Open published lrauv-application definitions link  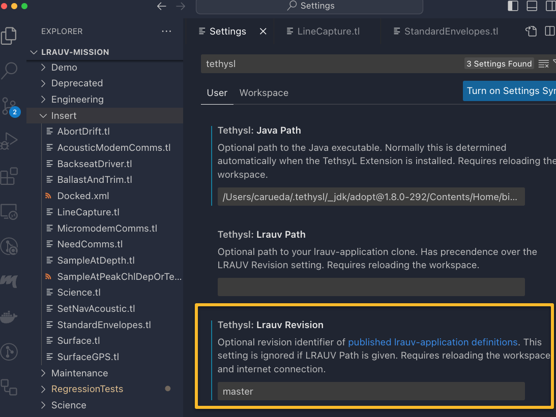(432, 342)
